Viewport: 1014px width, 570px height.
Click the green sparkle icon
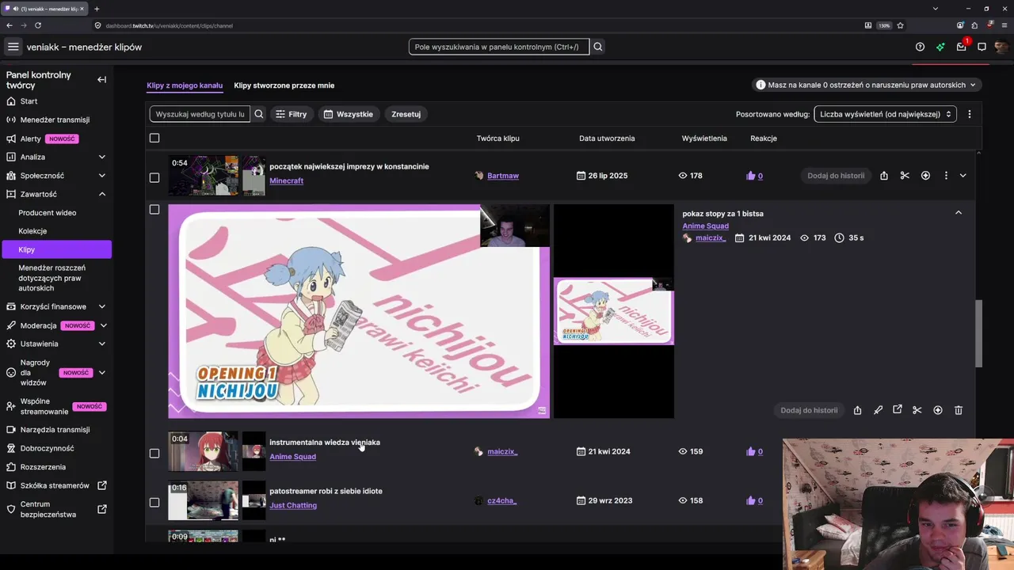(x=940, y=47)
